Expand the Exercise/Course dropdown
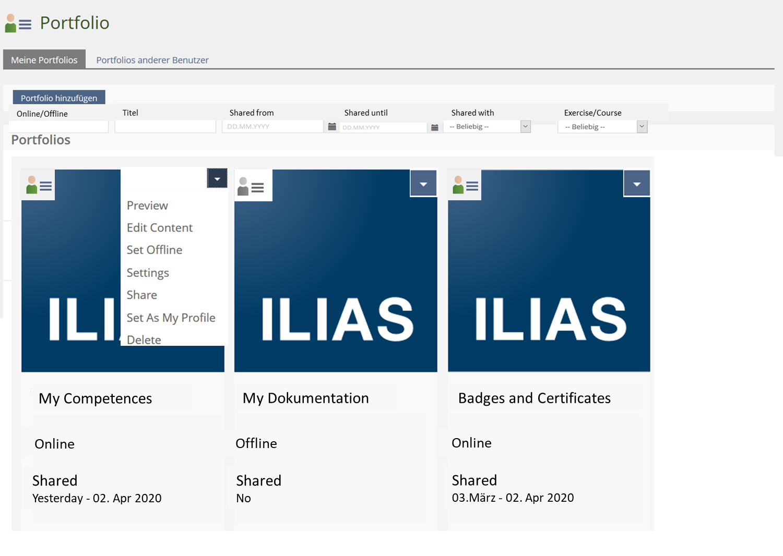 [x=642, y=126]
